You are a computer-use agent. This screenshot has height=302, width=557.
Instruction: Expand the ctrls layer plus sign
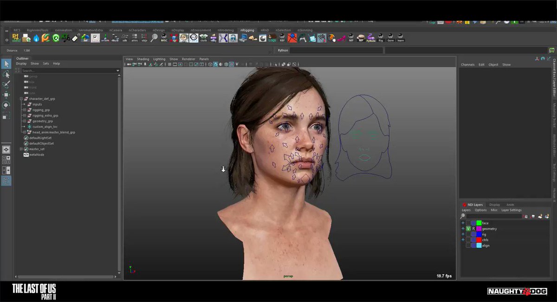pyautogui.click(x=463, y=240)
